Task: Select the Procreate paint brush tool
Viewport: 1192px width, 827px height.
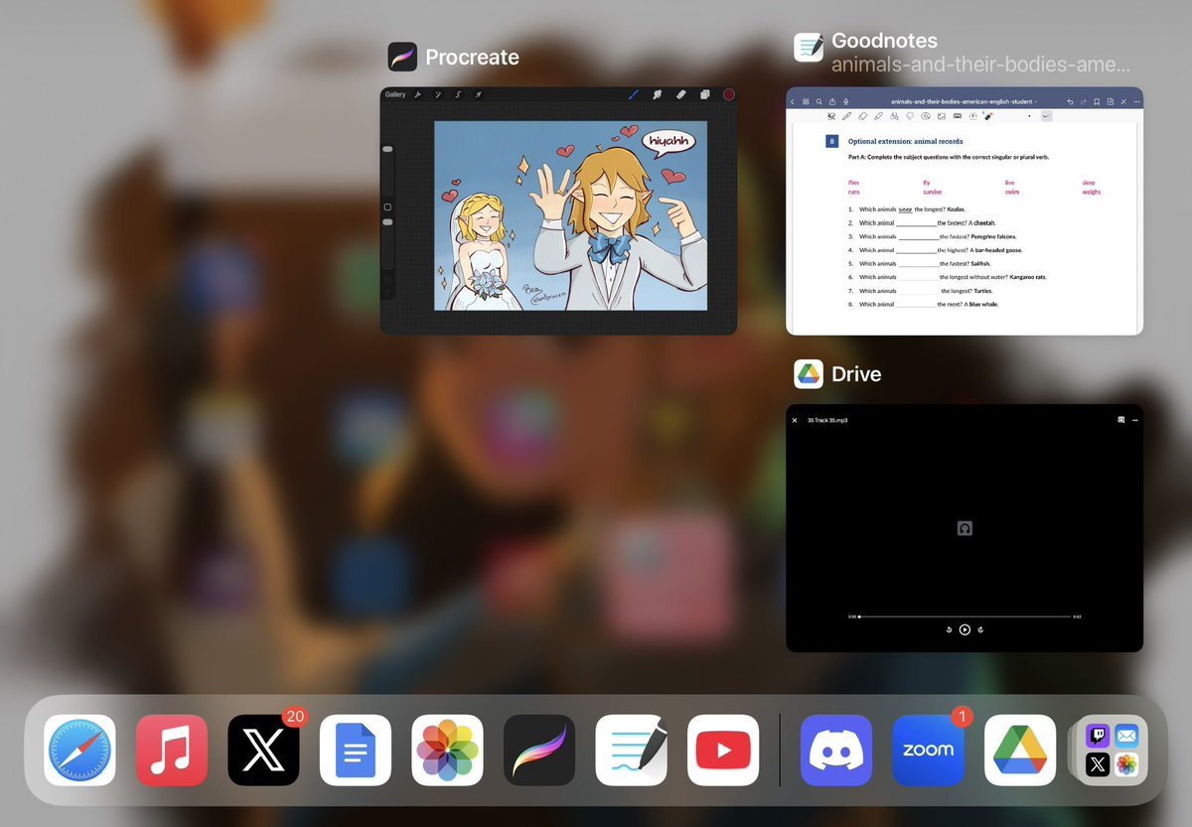Action: tap(634, 94)
